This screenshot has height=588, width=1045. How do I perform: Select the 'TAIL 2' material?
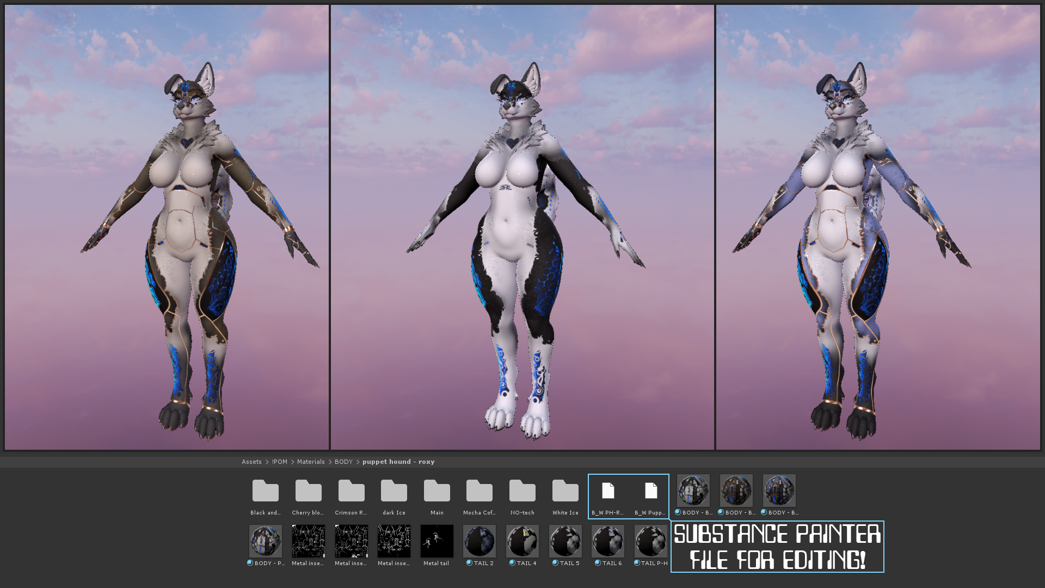[480, 541]
